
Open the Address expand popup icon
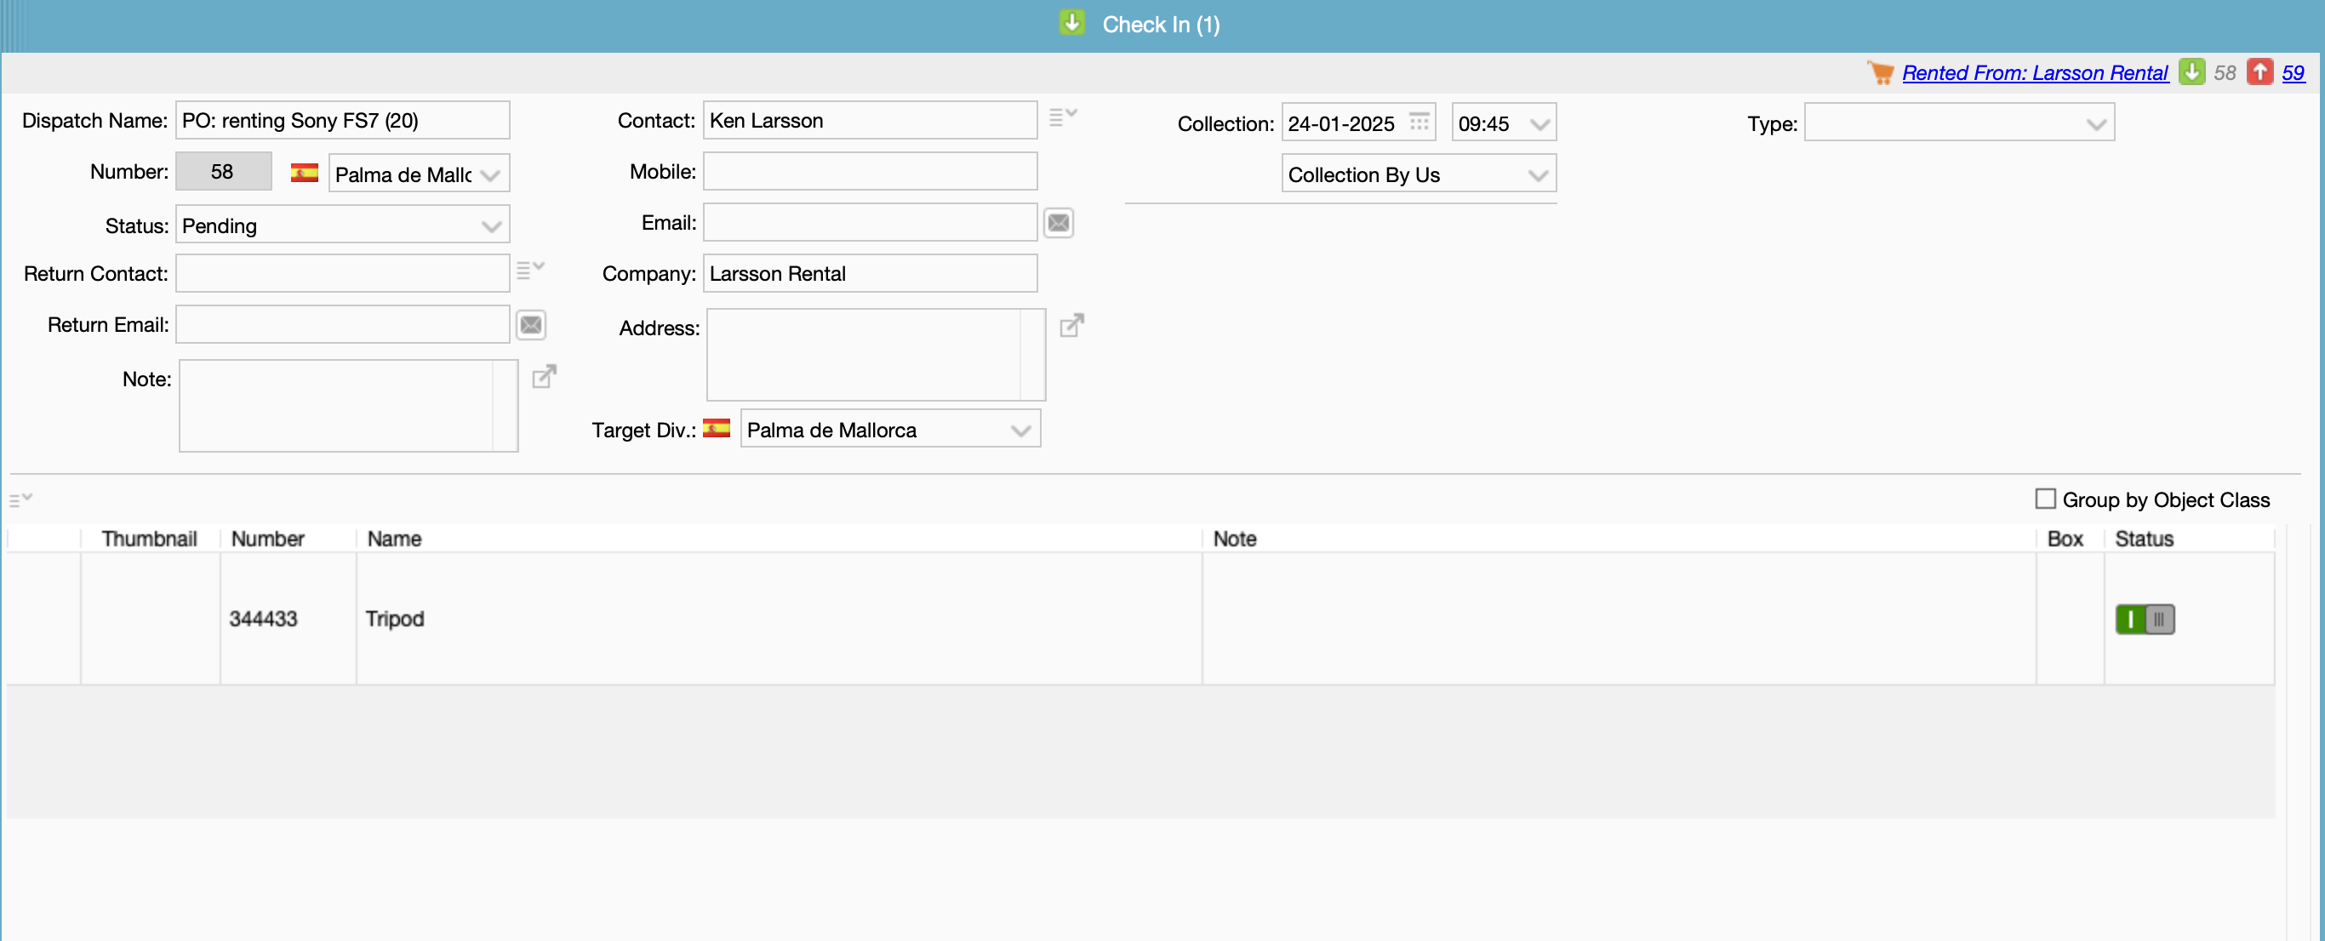(1071, 325)
